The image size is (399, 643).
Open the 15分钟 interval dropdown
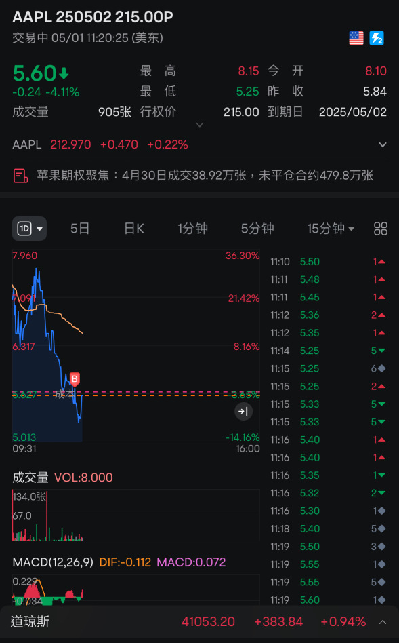331,229
